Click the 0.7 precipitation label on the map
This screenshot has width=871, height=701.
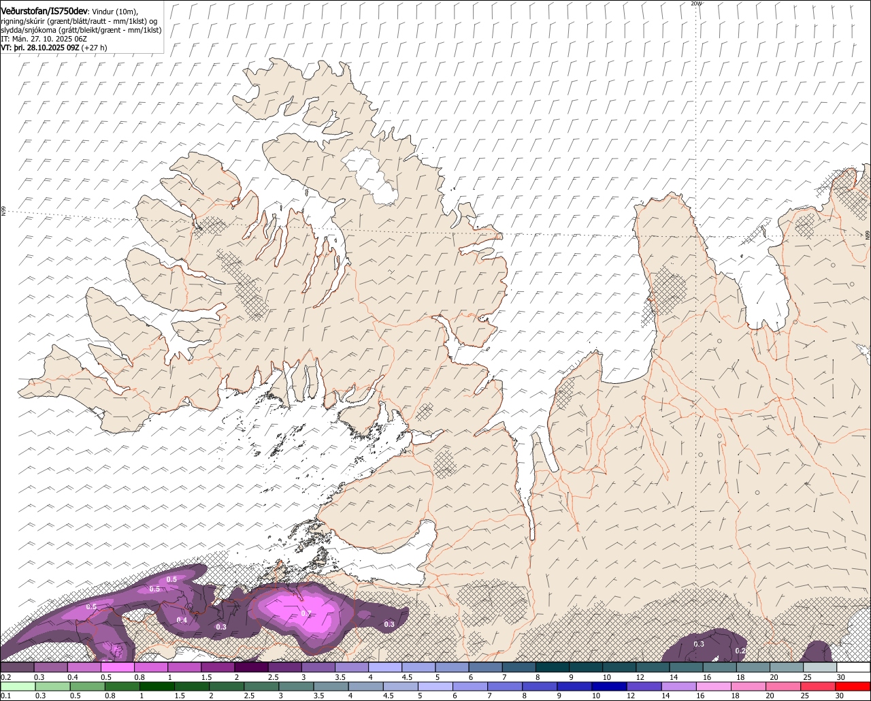point(306,614)
